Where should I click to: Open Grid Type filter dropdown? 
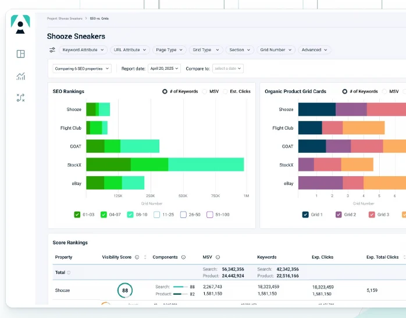tap(206, 49)
